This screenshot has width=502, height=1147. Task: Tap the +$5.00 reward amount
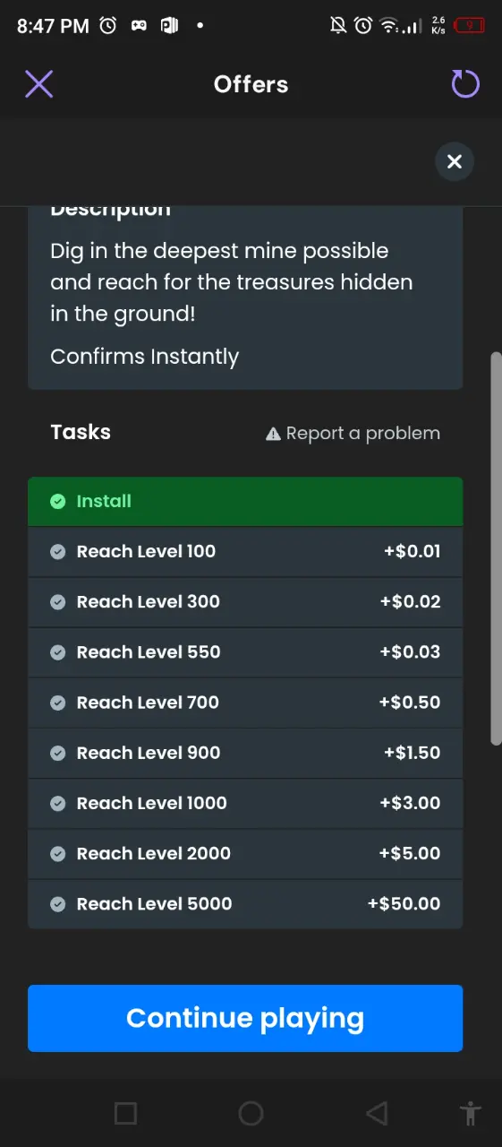click(410, 853)
